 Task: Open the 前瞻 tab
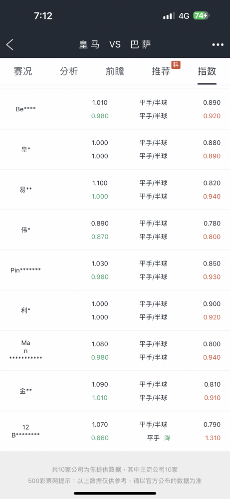click(115, 71)
